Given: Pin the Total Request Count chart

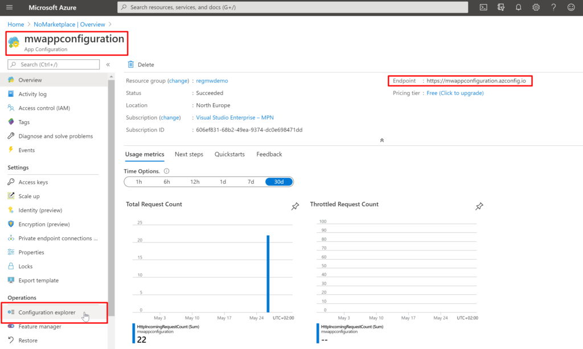Looking at the screenshot, I should tap(295, 206).
